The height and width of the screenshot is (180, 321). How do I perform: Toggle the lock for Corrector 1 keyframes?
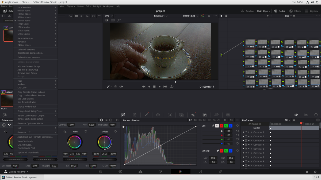[246, 132]
